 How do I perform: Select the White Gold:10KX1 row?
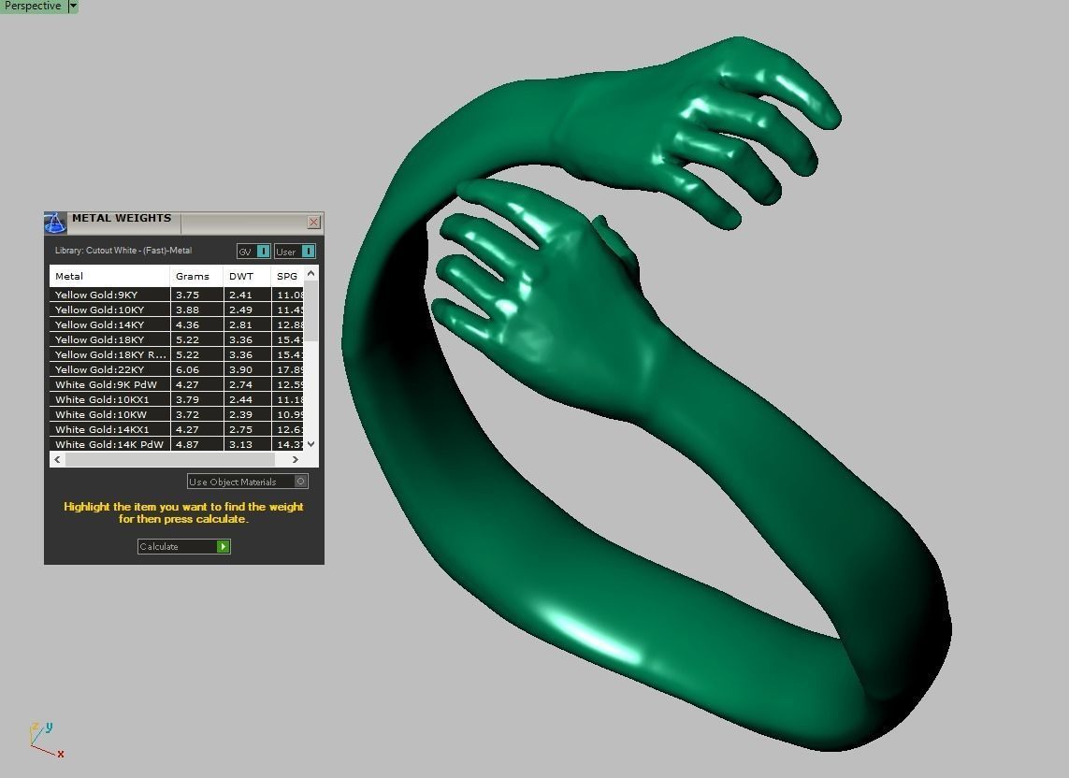pyautogui.click(x=176, y=399)
